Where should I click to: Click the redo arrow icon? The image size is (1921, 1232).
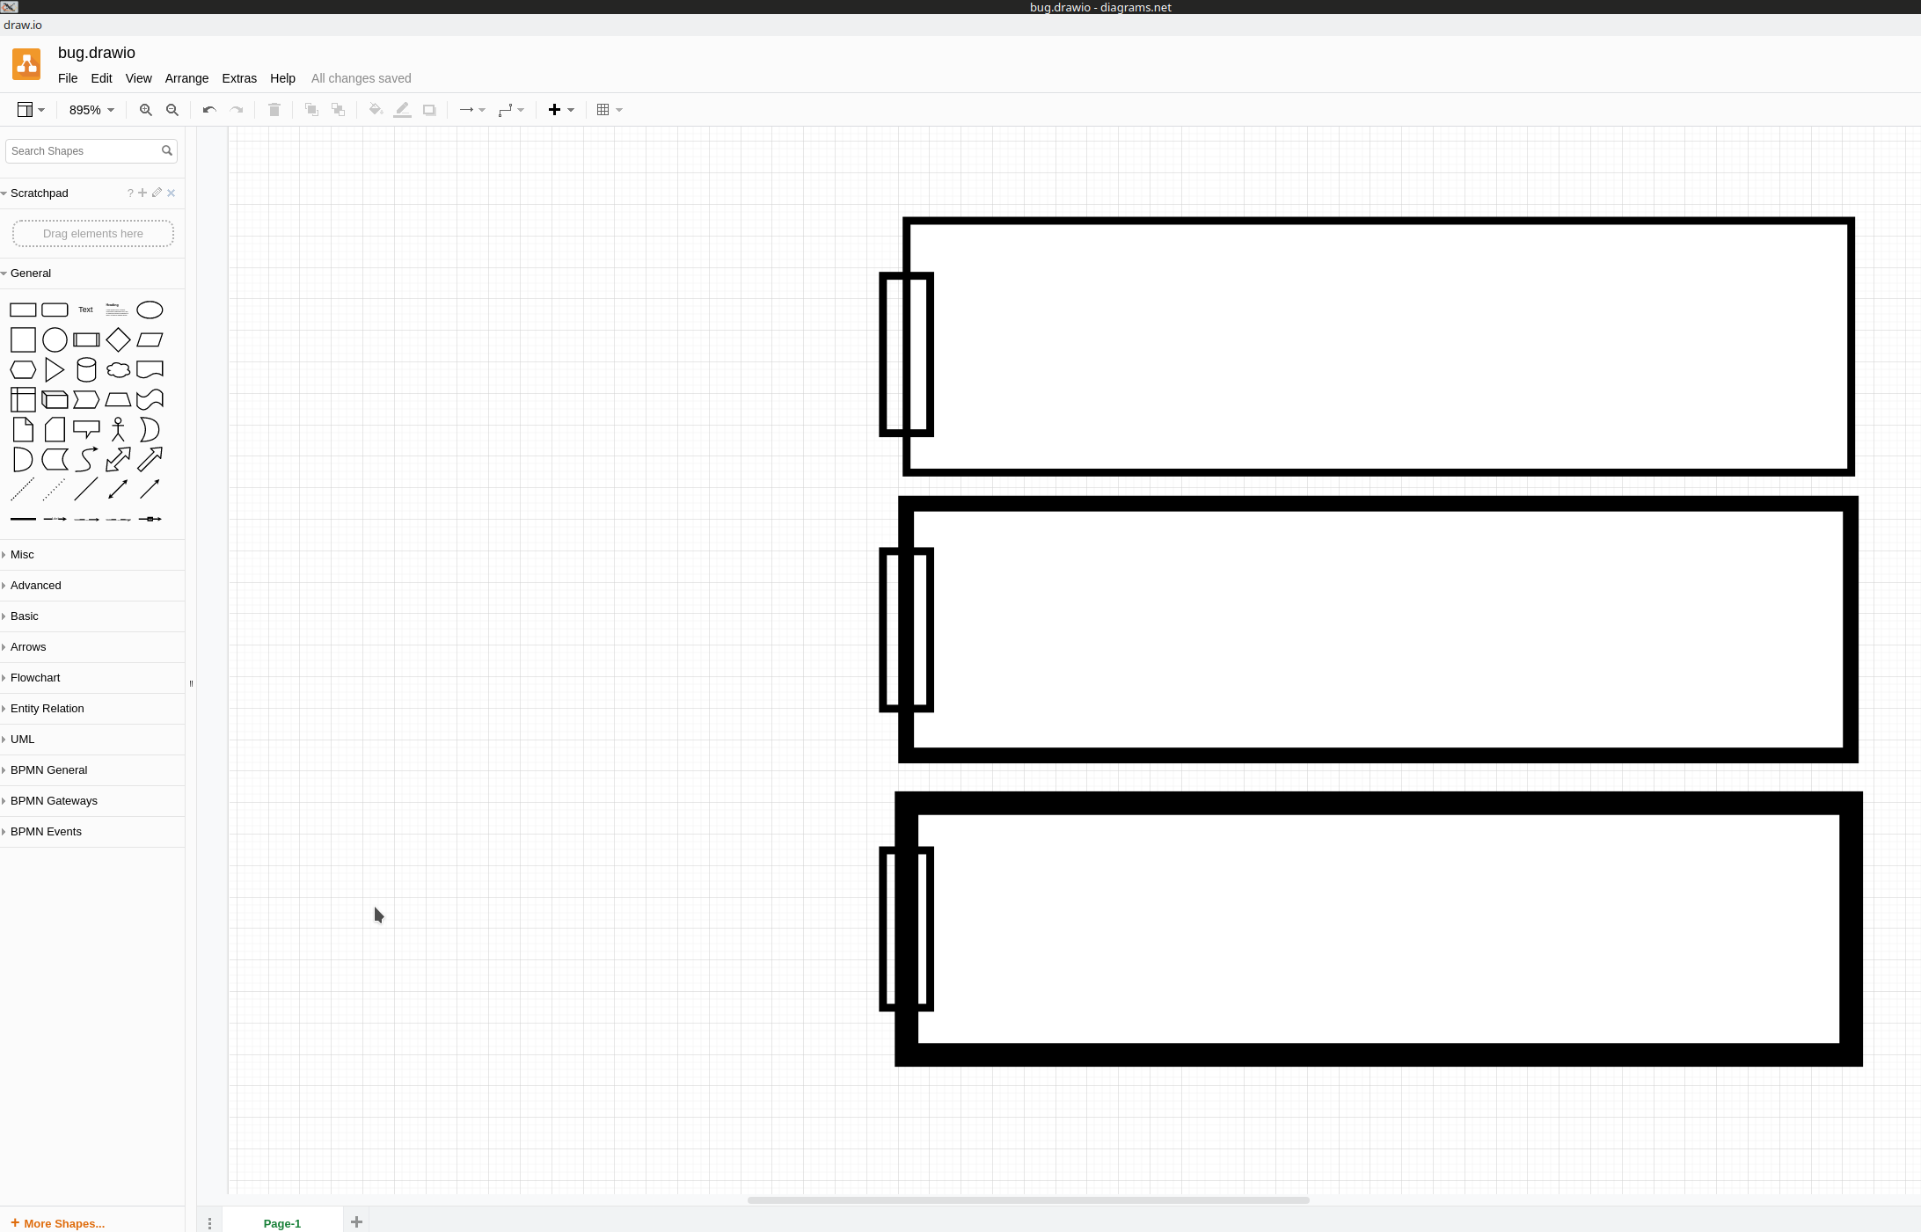237,110
